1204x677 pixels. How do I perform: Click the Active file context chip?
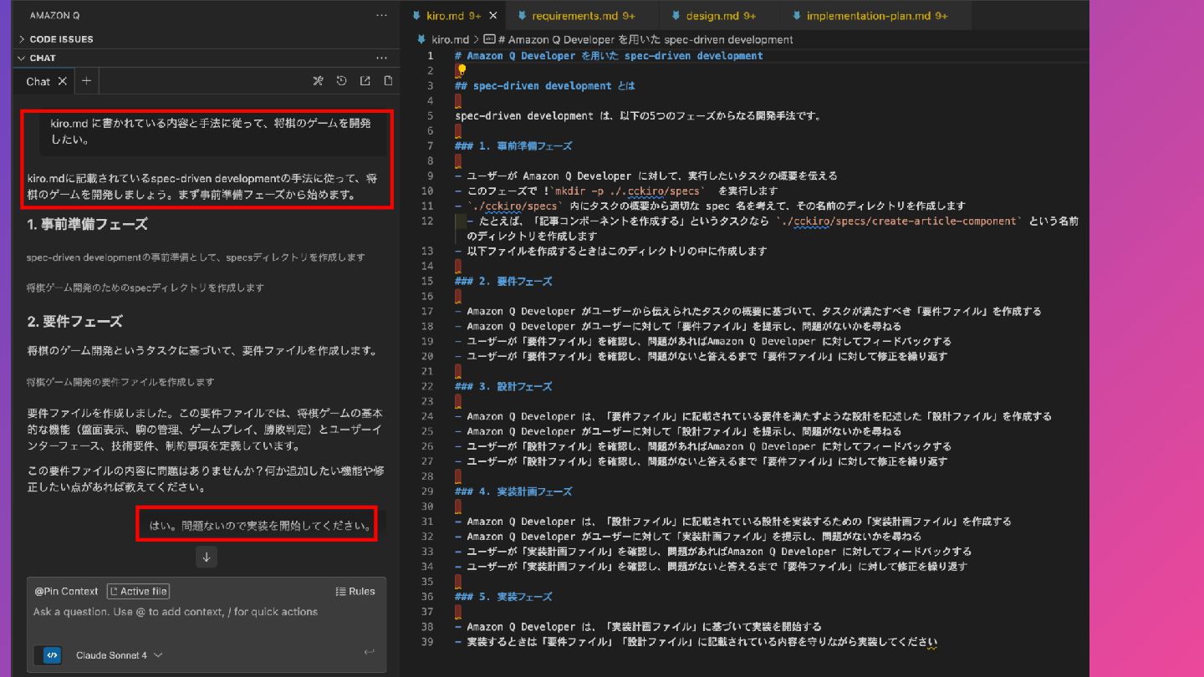pos(138,591)
